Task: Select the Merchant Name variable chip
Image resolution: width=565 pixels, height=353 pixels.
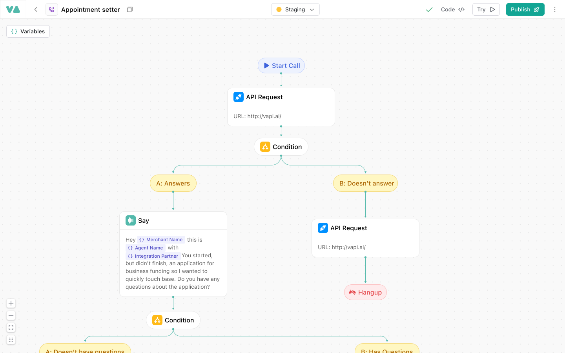Action: tap(161, 239)
